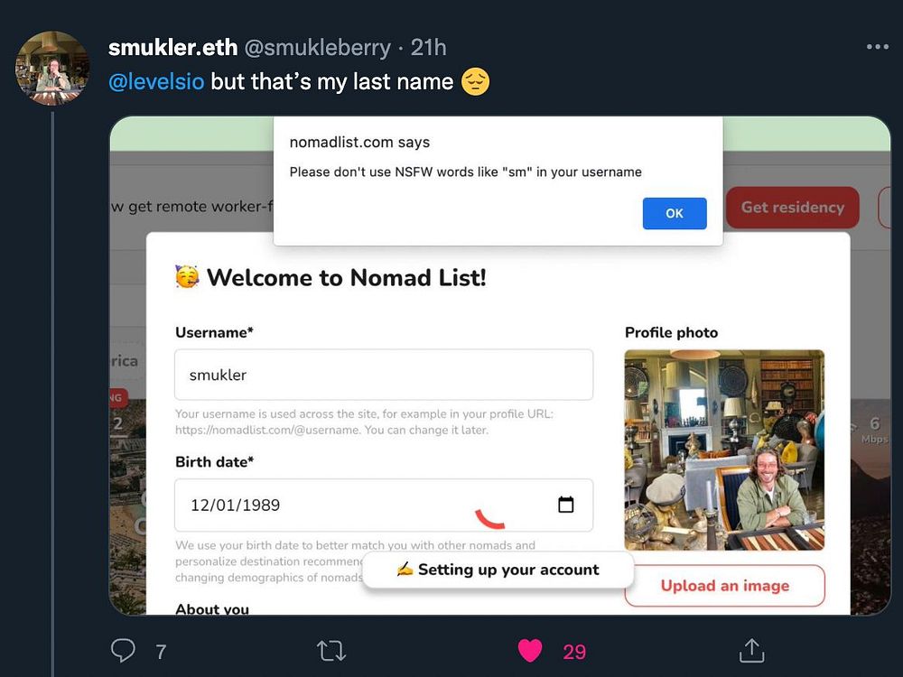Click the 21h tweet timestamp

pyautogui.click(x=428, y=48)
